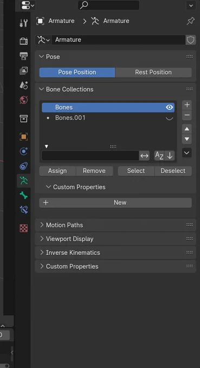The width and height of the screenshot is (200, 368).
Task: Collapse the collection's Custom Properties subpanel
Action: pyautogui.click(x=48, y=187)
